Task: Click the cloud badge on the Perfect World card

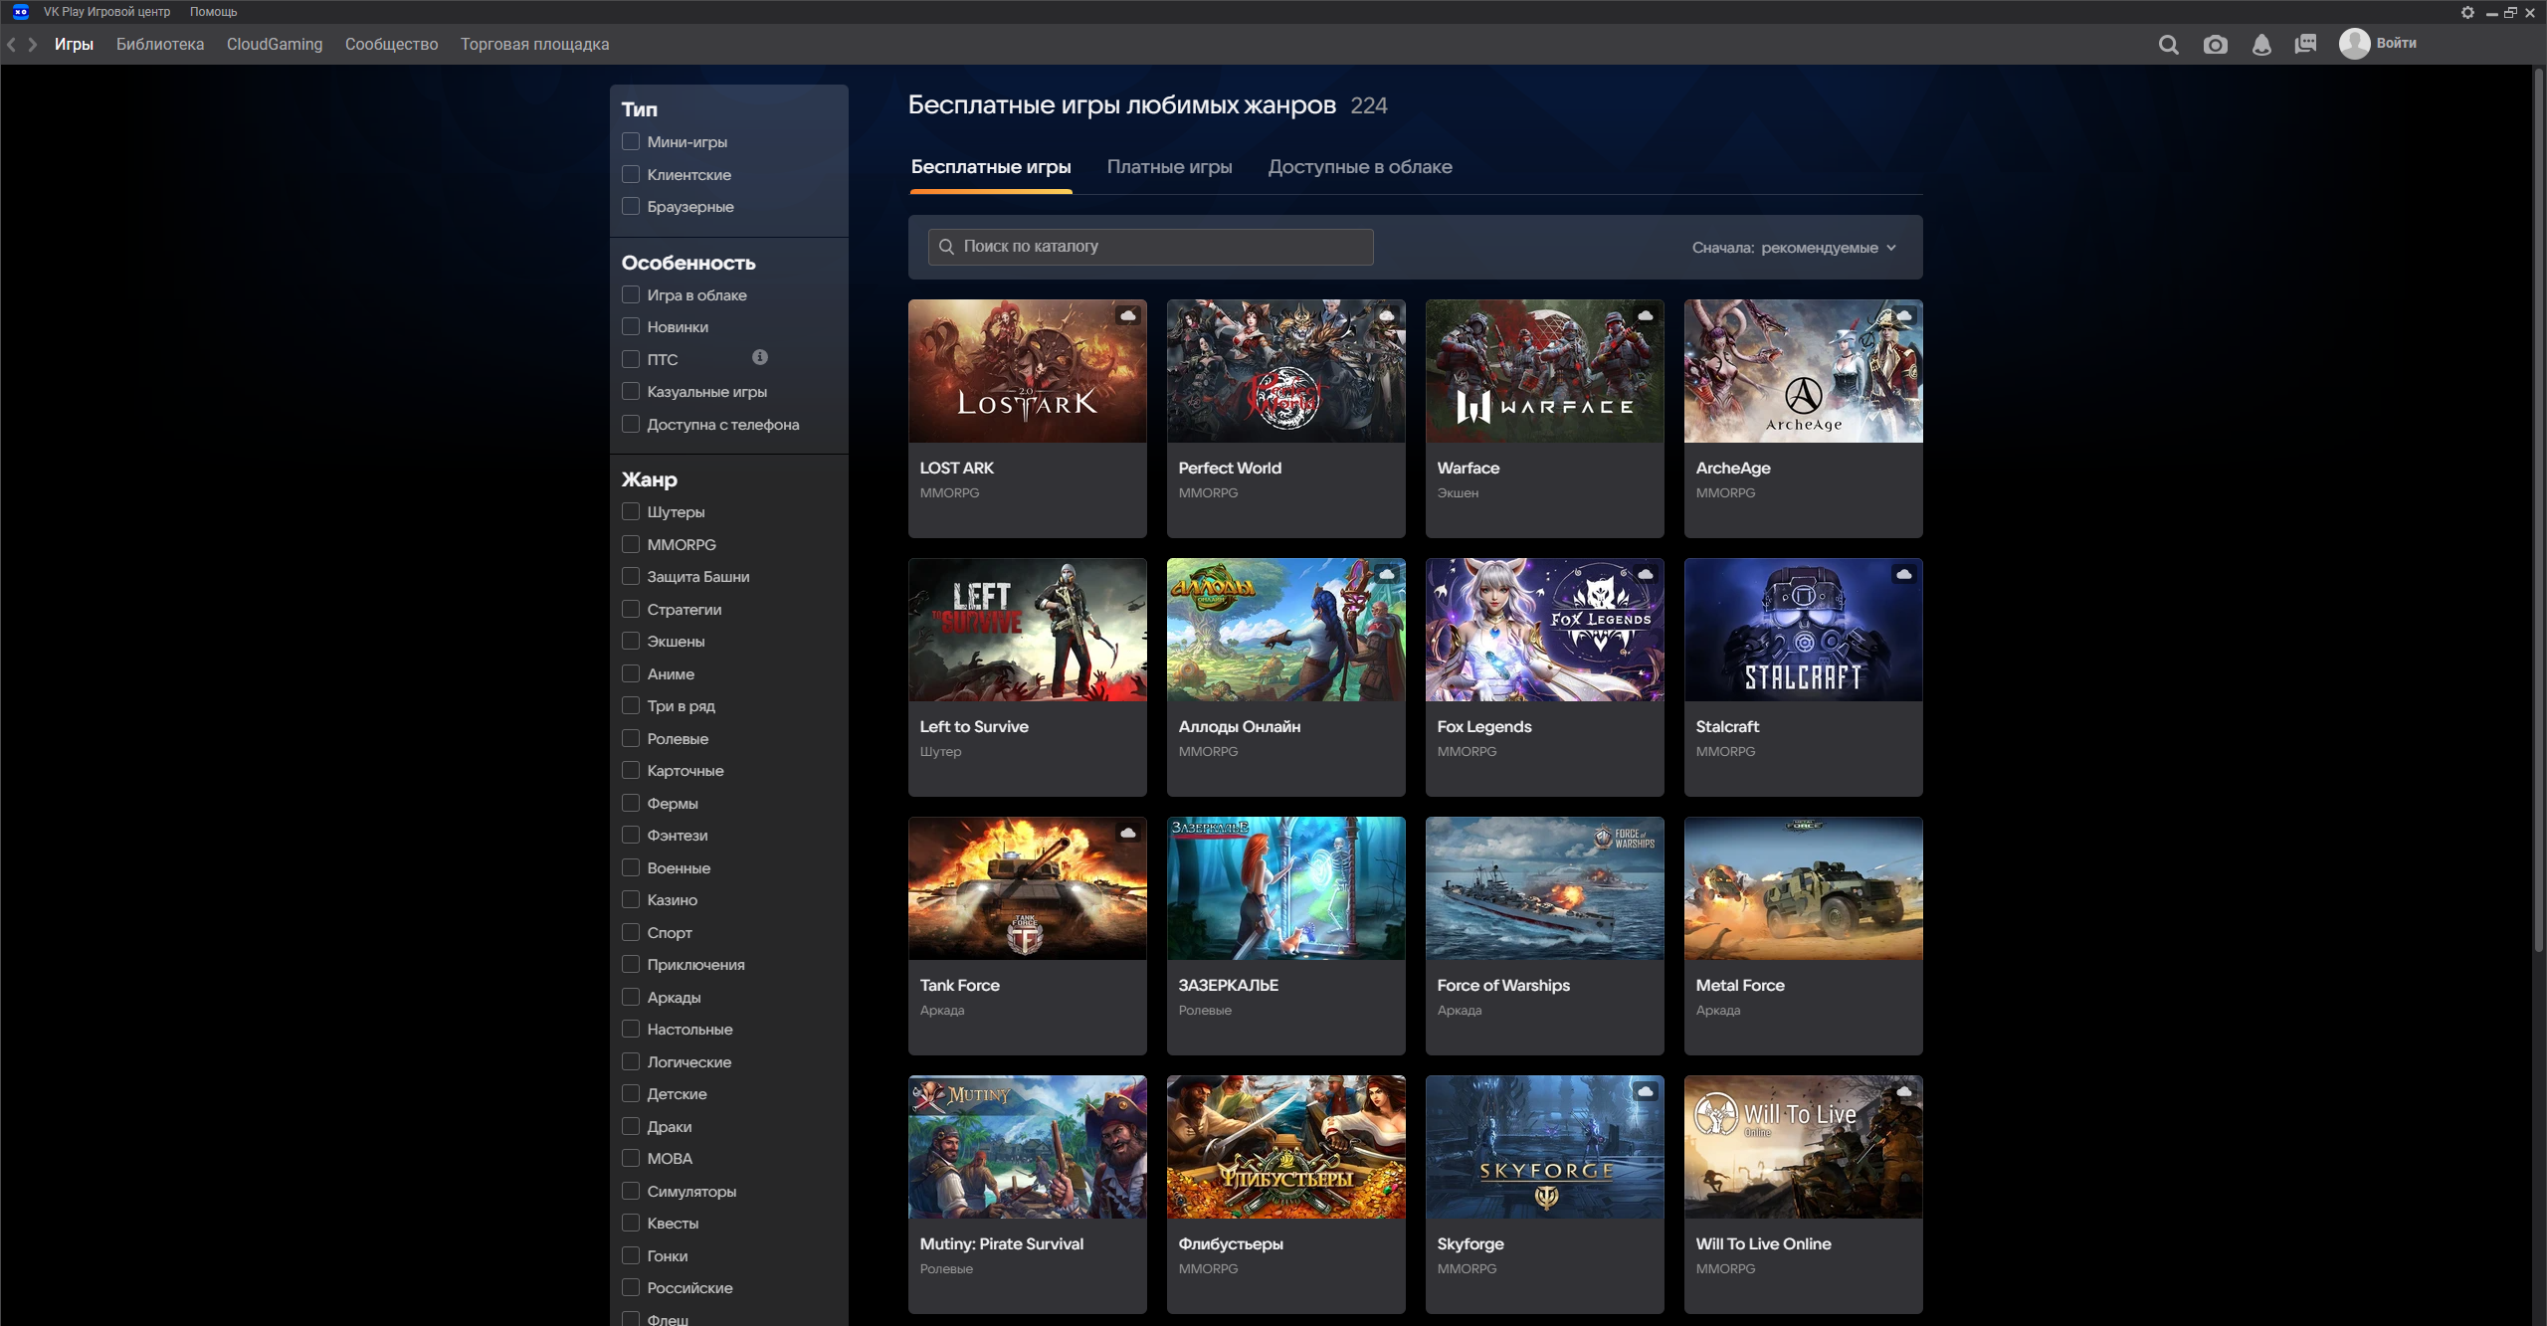Action: coord(1386,315)
